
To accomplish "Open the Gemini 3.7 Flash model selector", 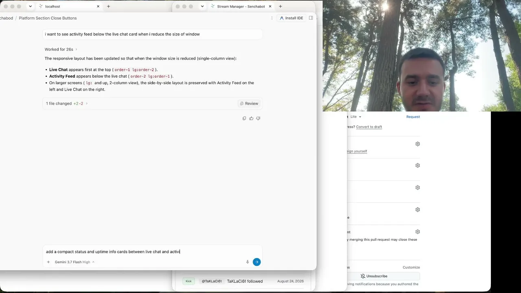I will click(74, 262).
